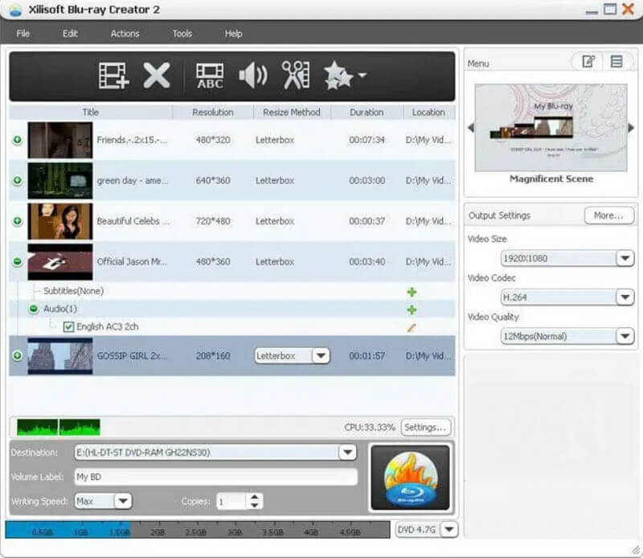Open the Video Codec dropdown
Image resolution: width=643 pixels, height=558 pixels.
point(625,297)
